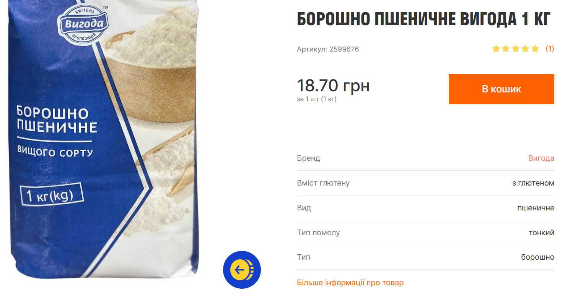Click the third rating star
This screenshot has width=570, height=307.
pyautogui.click(x=516, y=49)
